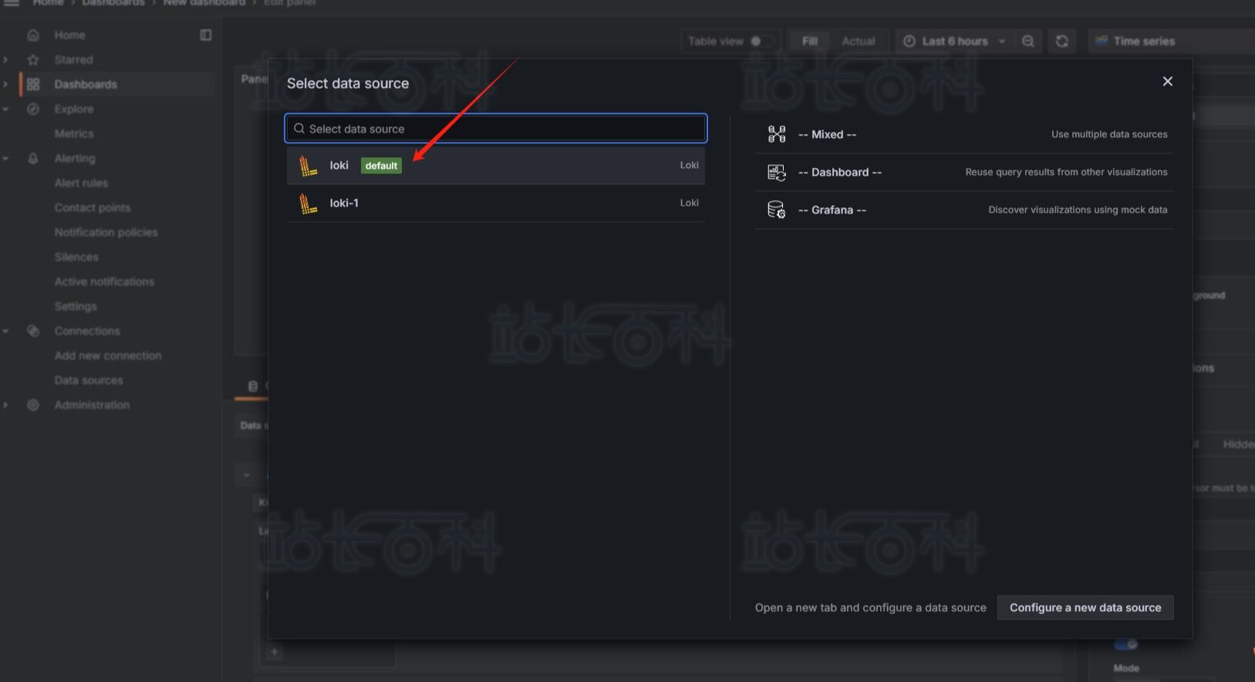
Task: Click the Grafana mock data icon
Action: [776, 210]
